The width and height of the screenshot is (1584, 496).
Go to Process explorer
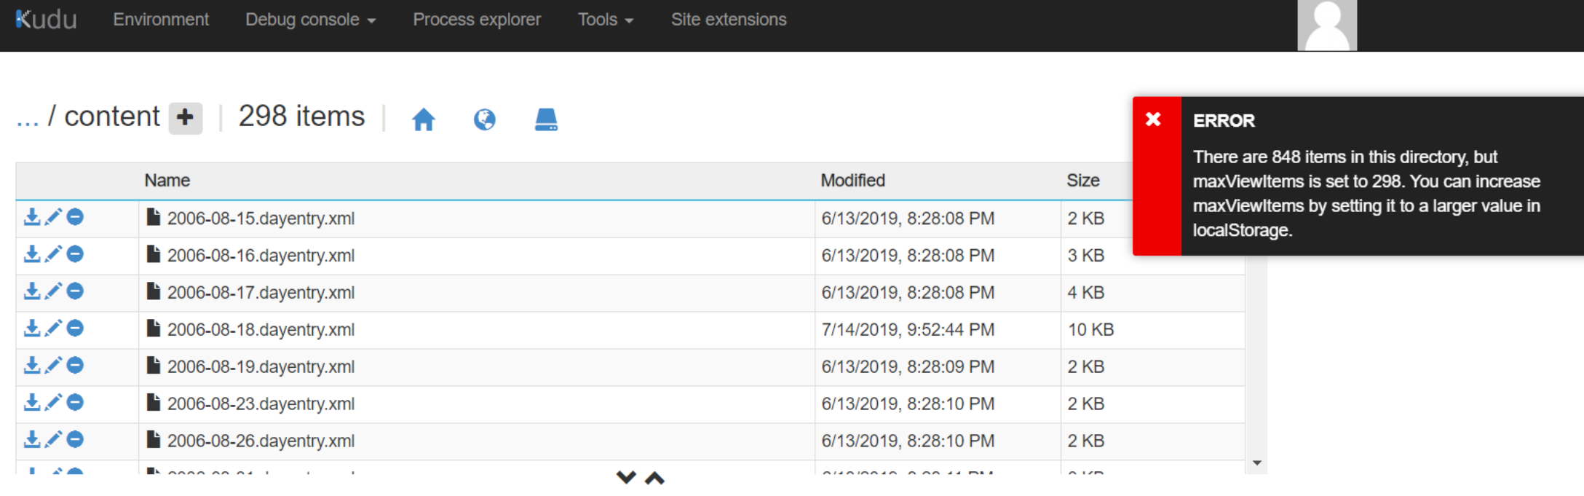[x=477, y=20]
